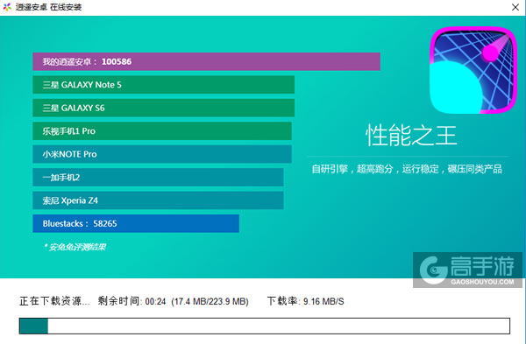Select the 我的逍遥安卓 100586 score bar
526x344 pixels.
206,61
